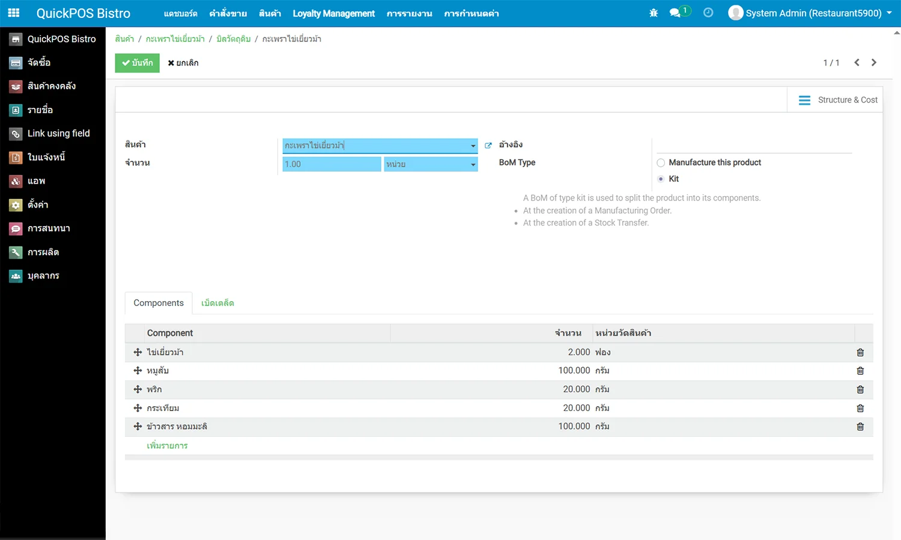901x540 pixels.
Task: Click the drag handle for หมูสับ row
Action: click(138, 371)
